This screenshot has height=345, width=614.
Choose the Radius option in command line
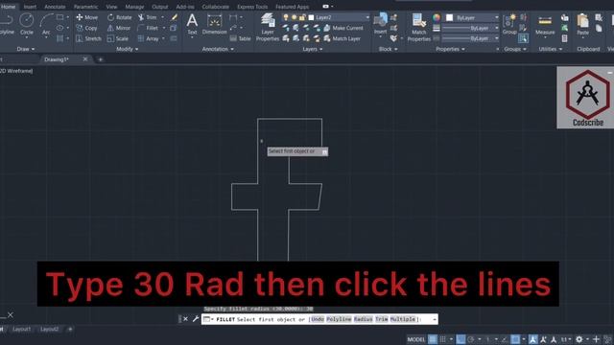[363, 319]
